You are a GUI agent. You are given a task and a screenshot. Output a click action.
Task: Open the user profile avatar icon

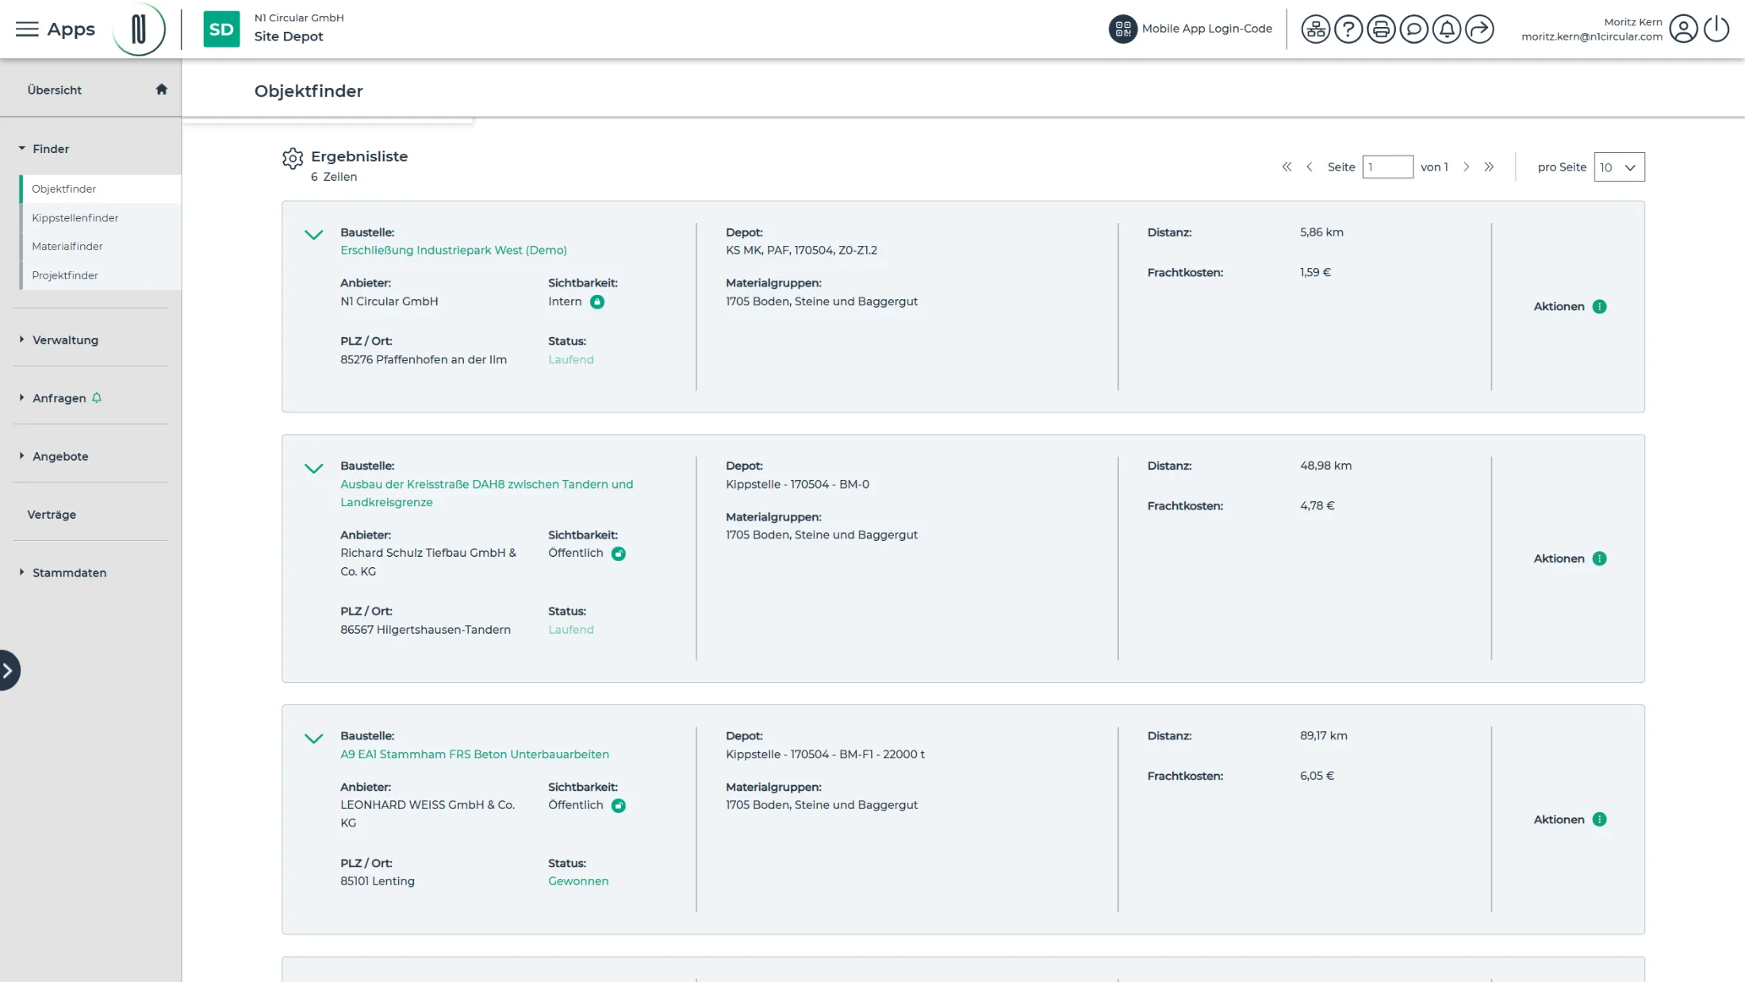tap(1683, 29)
